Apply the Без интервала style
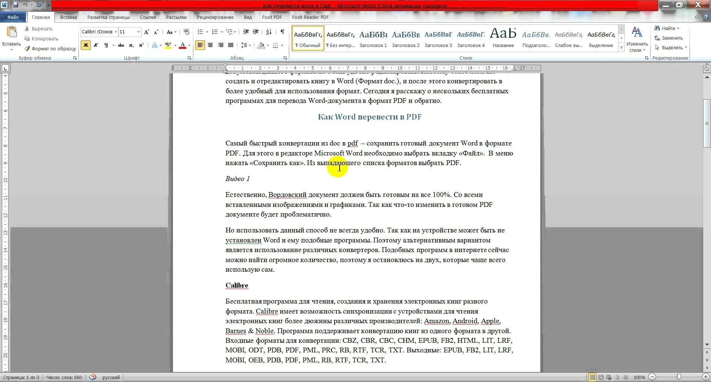This screenshot has width=711, height=382. [x=340, y=38]
